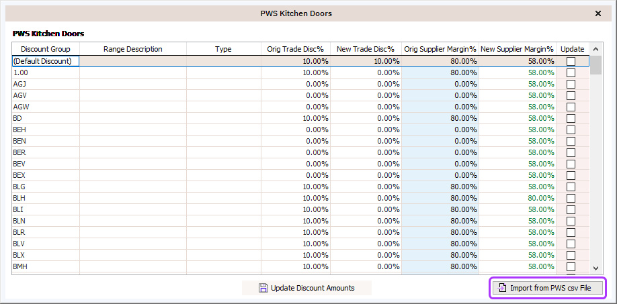The image size is (617, 304).
Task: Tick Update checkbox for 1.00 row
Action: click(x=571, y=72)
